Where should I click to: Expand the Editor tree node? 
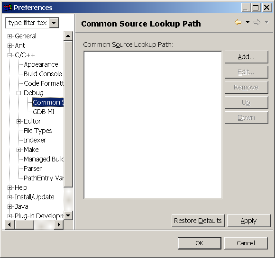click(19, 121)
